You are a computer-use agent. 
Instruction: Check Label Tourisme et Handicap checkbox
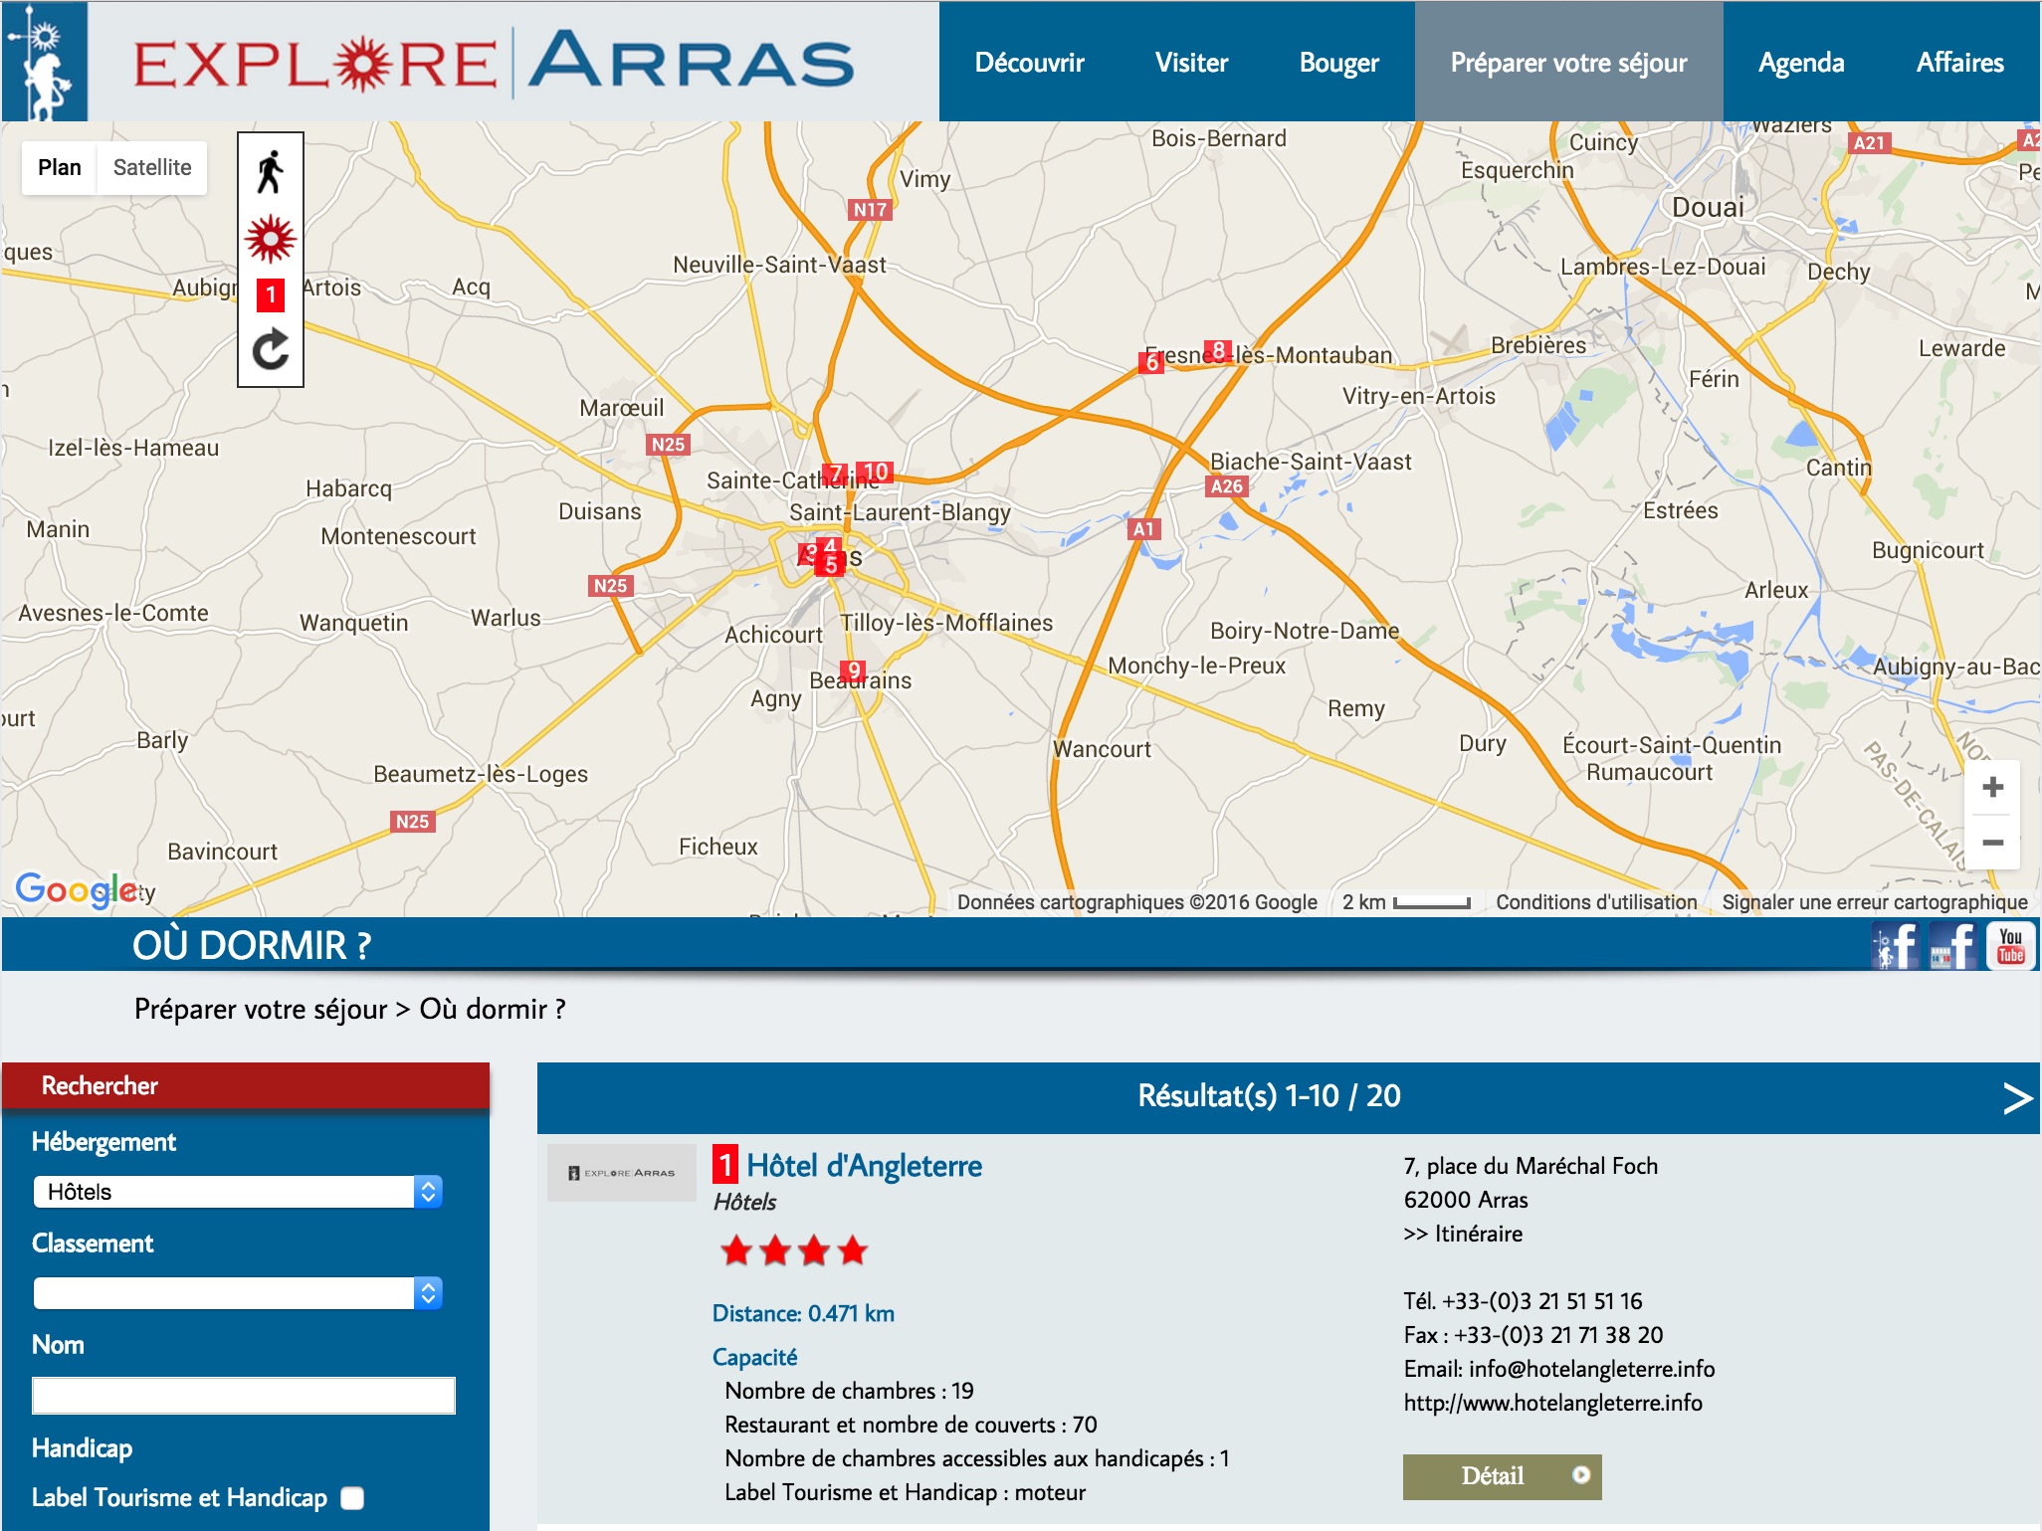pyautogui.click(x=352, y=1498)
